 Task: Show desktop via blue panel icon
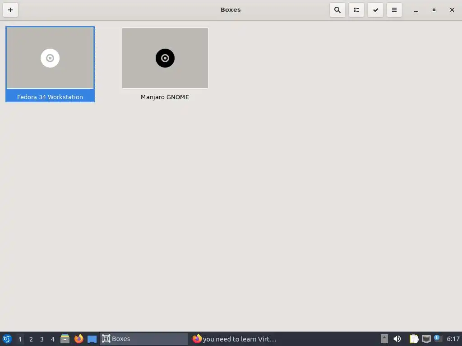pyautogui.click(x=92, y=339)
